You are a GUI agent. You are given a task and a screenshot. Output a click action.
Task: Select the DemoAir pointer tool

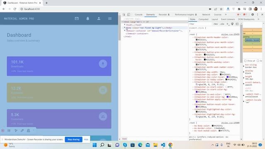click(x=16, y=130)
